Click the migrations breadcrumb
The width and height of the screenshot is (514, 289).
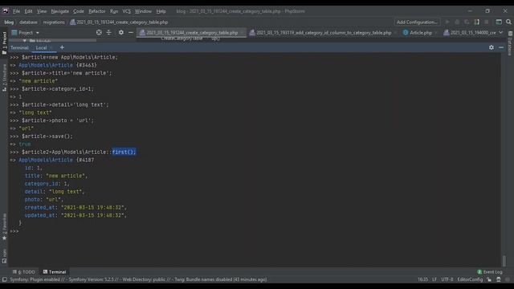54,22
